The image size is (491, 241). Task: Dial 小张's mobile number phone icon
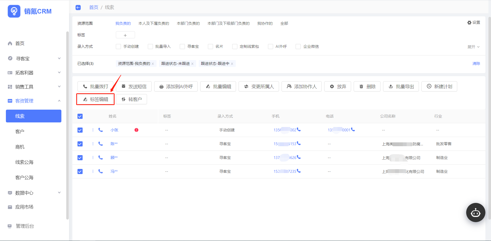coord(299,130)
